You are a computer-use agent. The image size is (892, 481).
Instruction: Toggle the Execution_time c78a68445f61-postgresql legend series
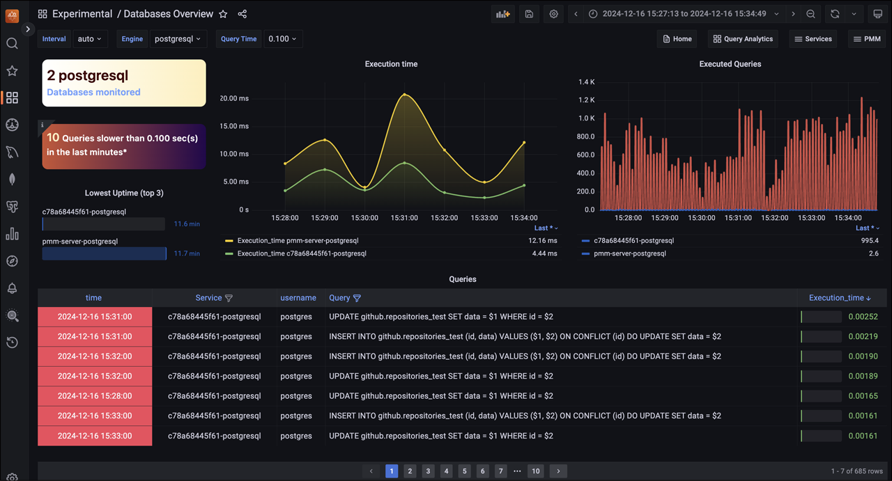coord(301,253)
